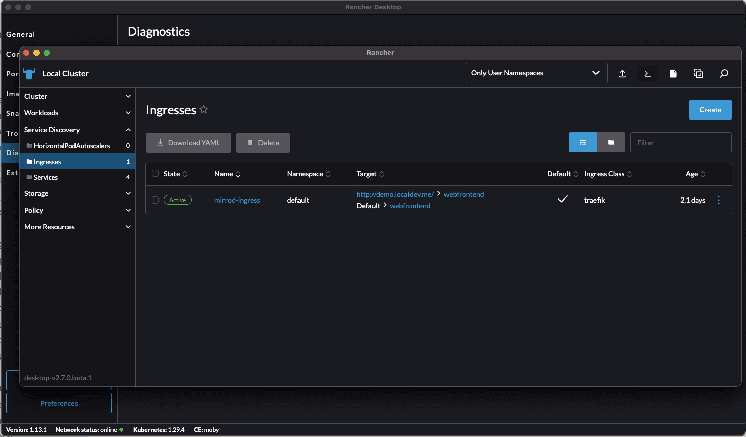Click the default namespace cell
The width and height of the screenshot is (746, 437).
click(x=298, y=200)
